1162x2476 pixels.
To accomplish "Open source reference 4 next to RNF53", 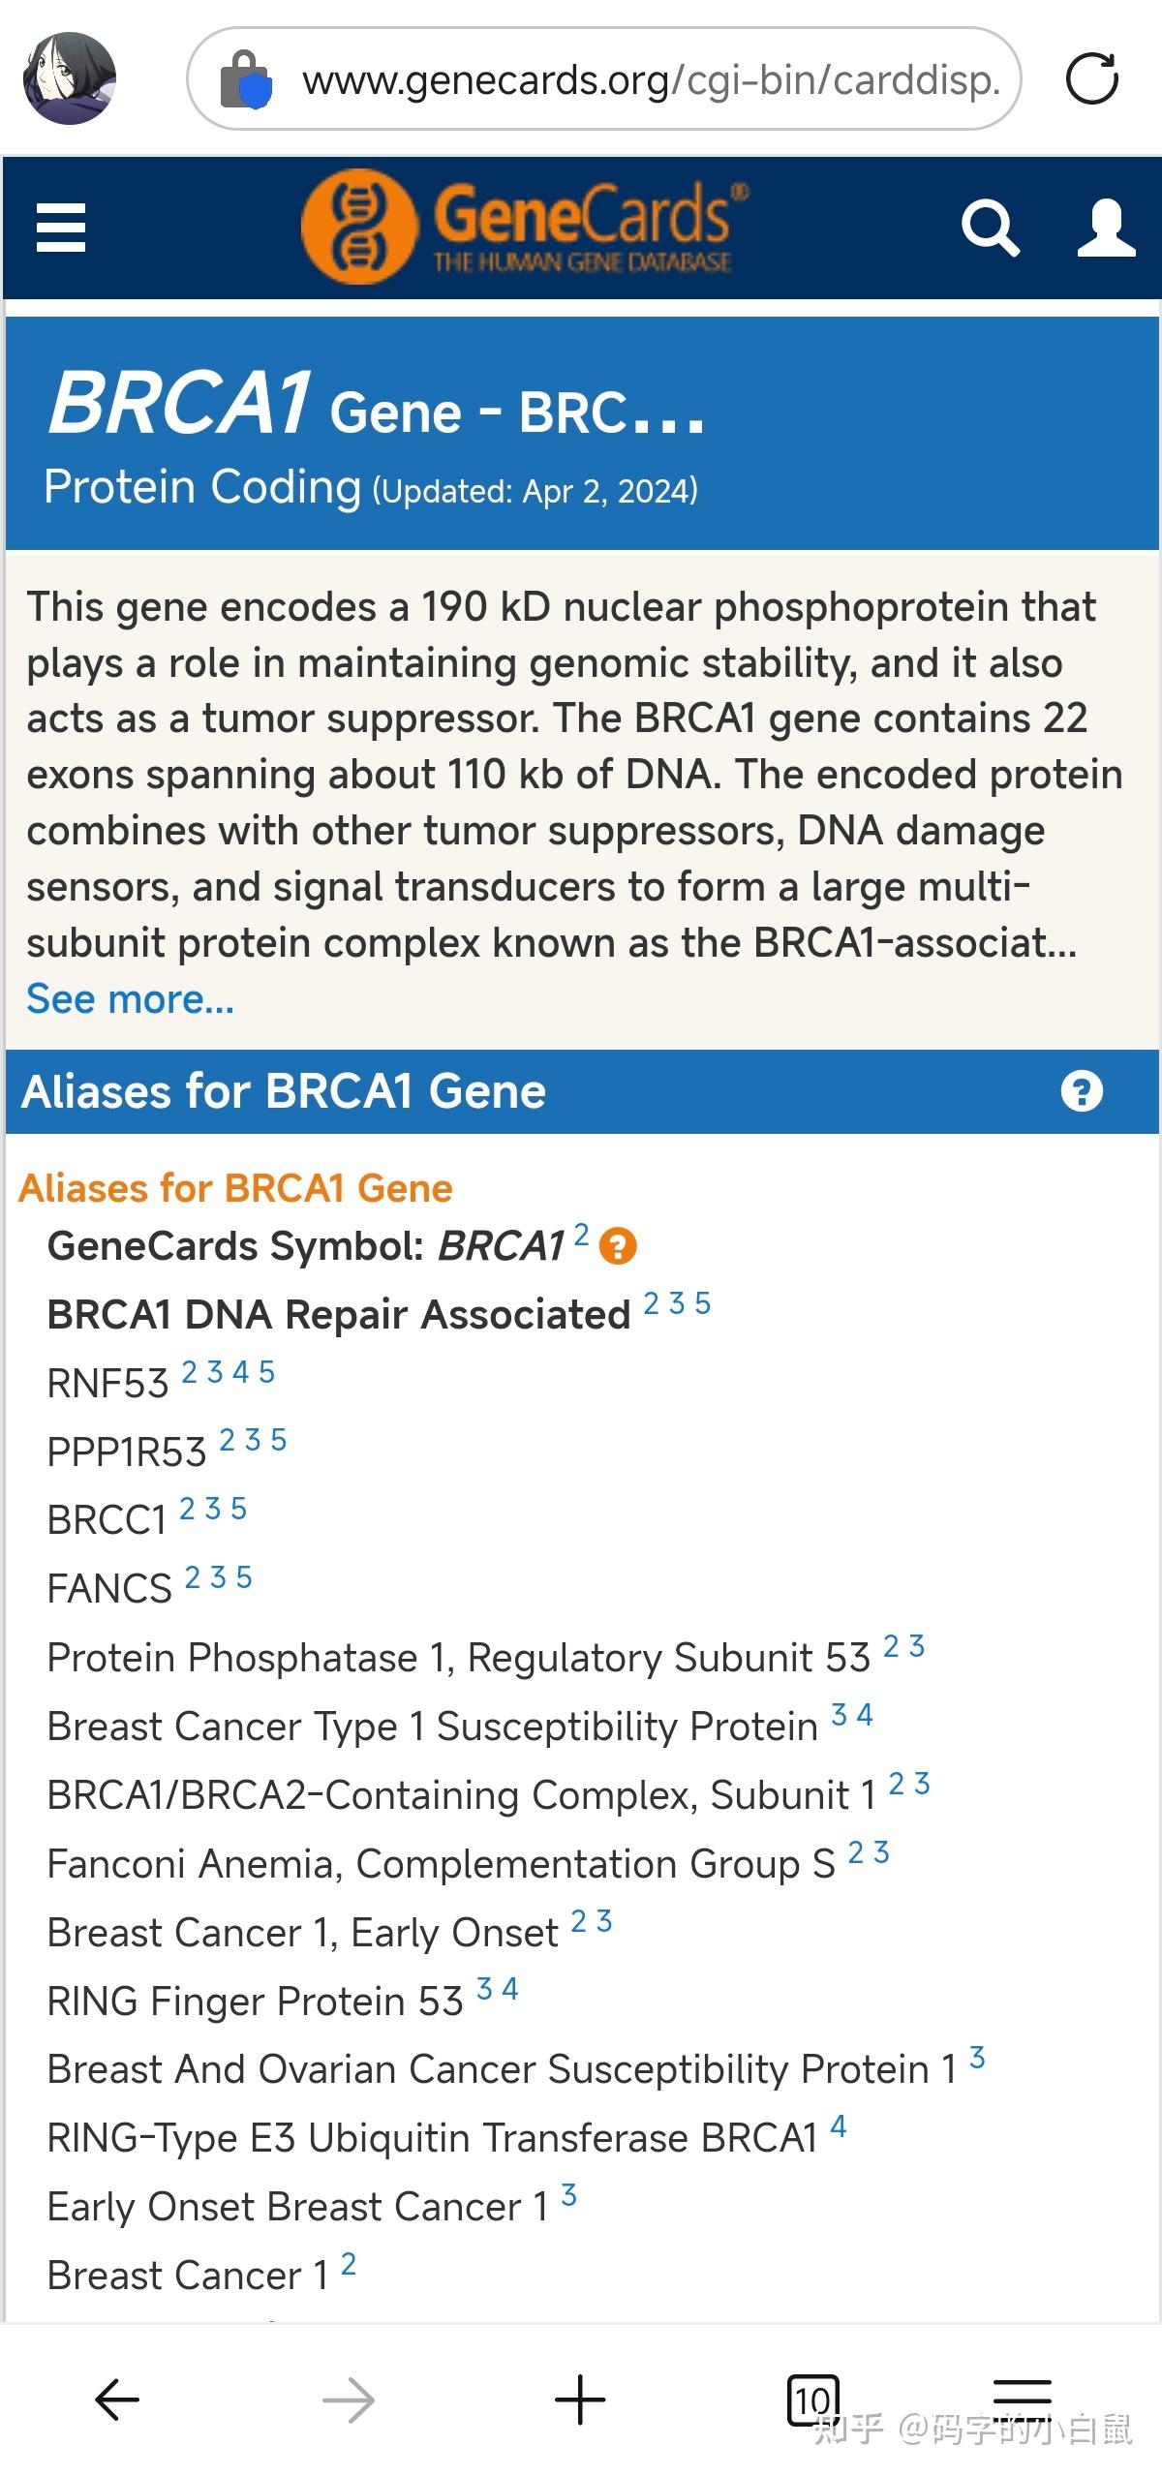I will (241, 1371).
